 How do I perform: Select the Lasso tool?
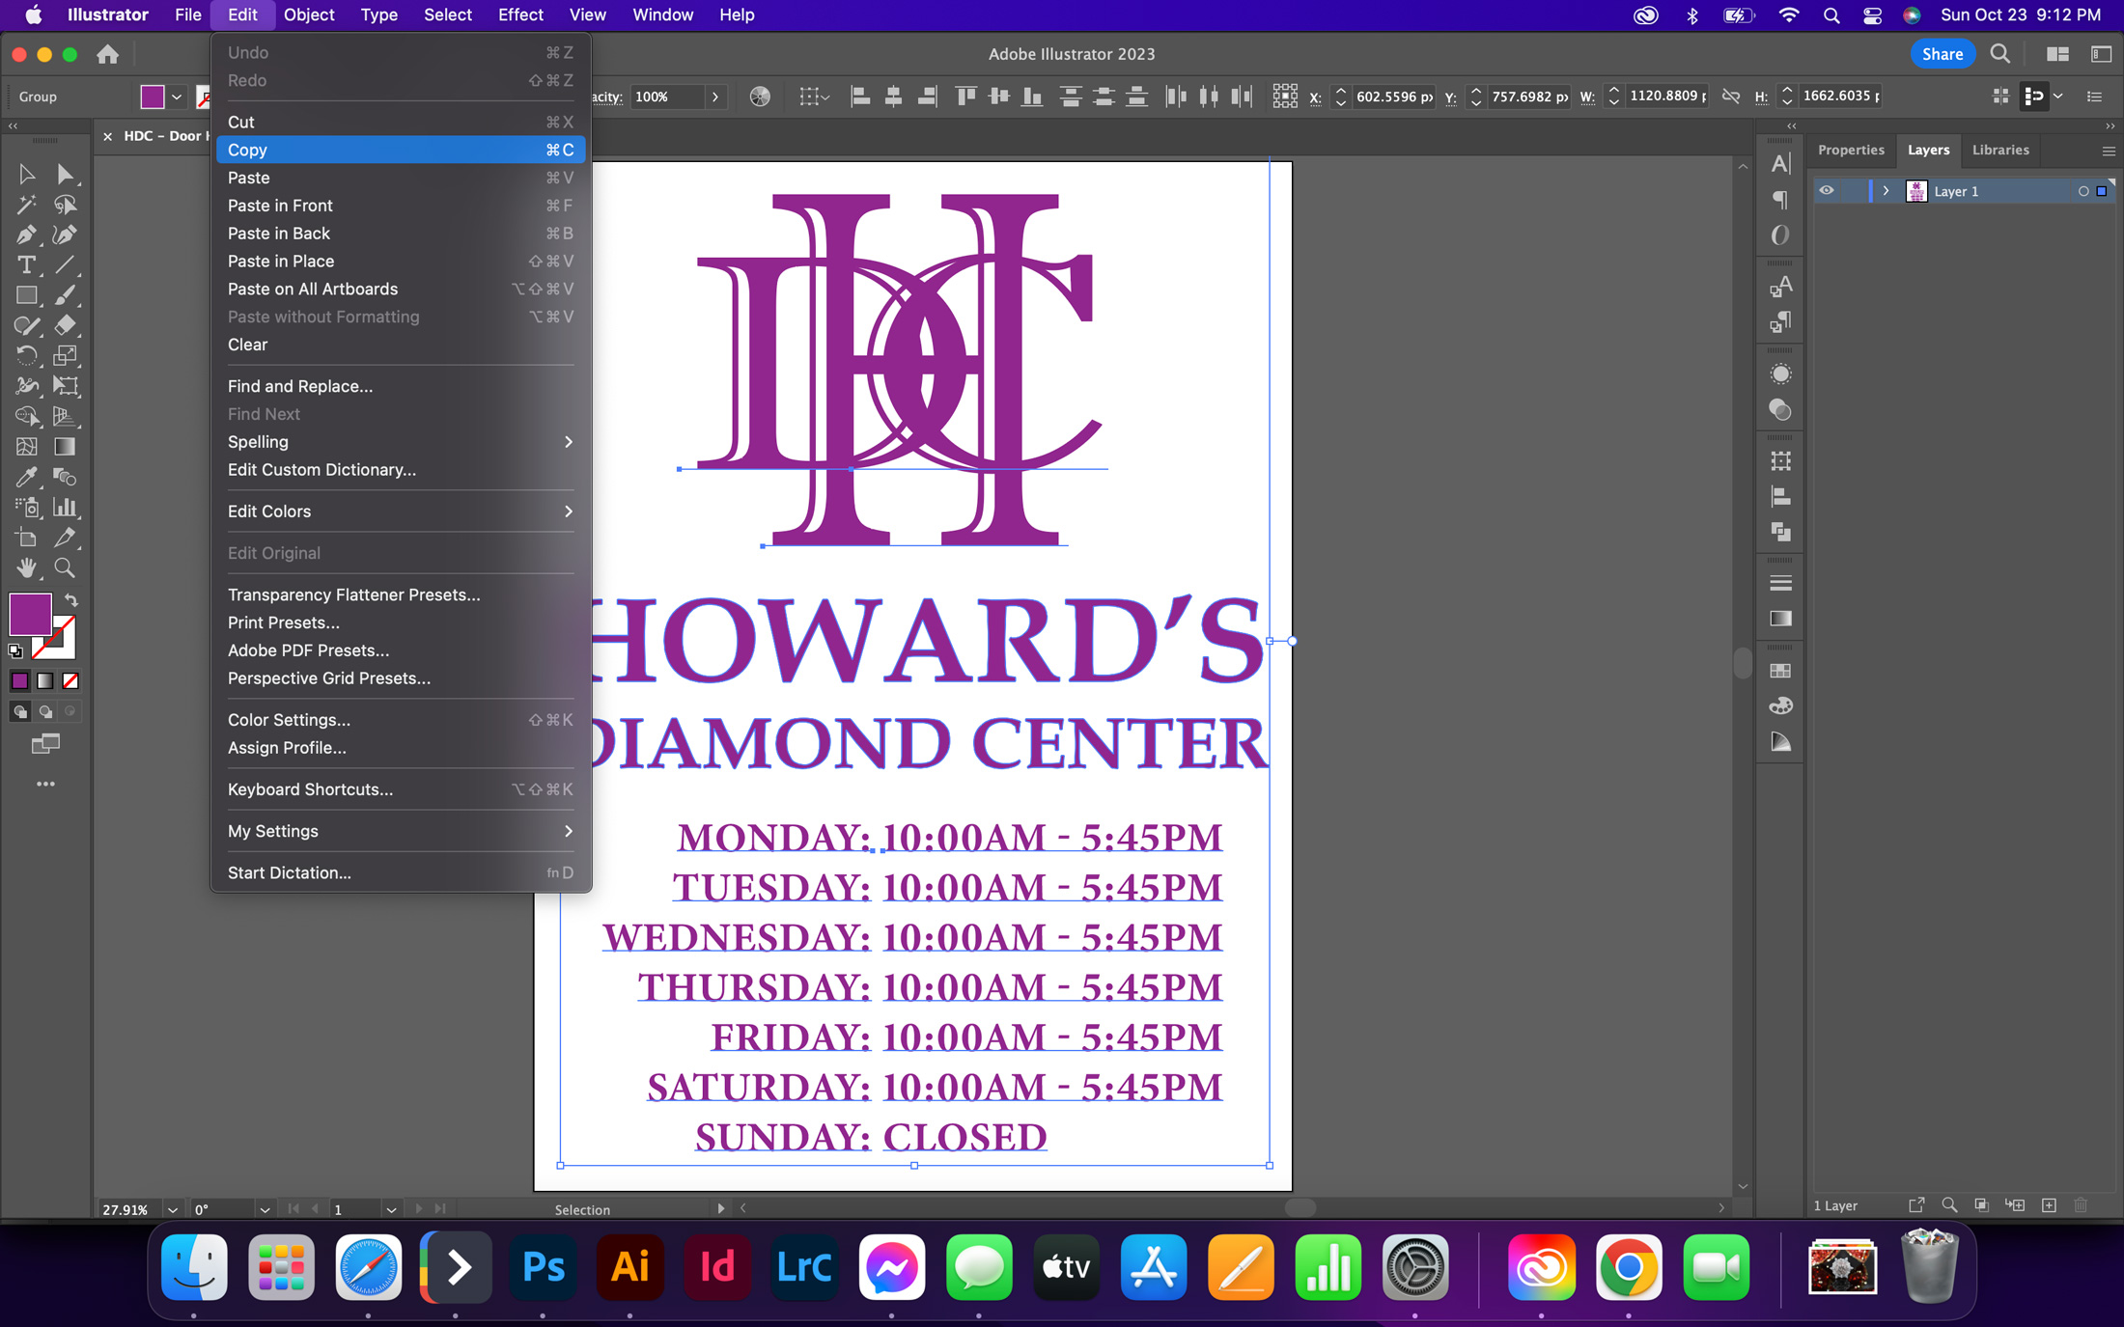coord(65,205)
